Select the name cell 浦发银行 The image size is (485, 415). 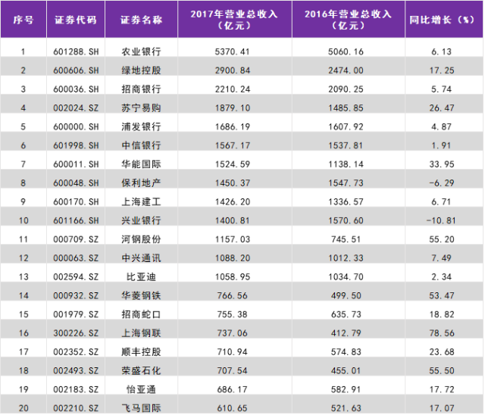click(x=142, y=126)
